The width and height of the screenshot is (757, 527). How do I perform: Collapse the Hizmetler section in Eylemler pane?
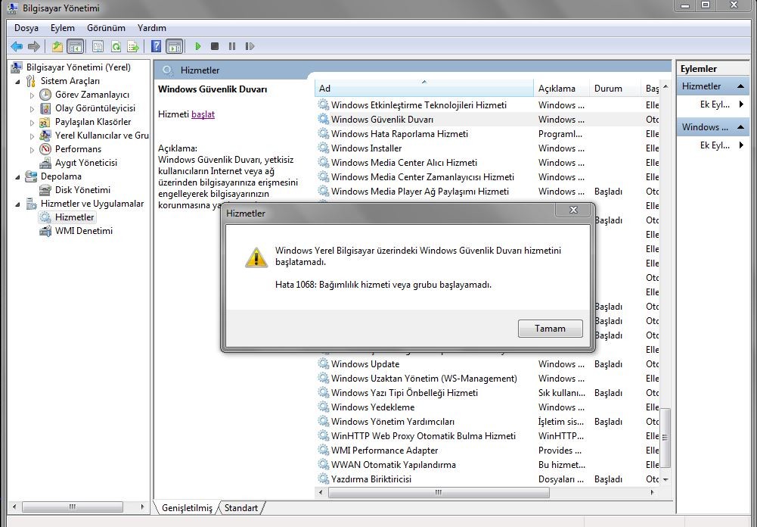pos(740,86)
